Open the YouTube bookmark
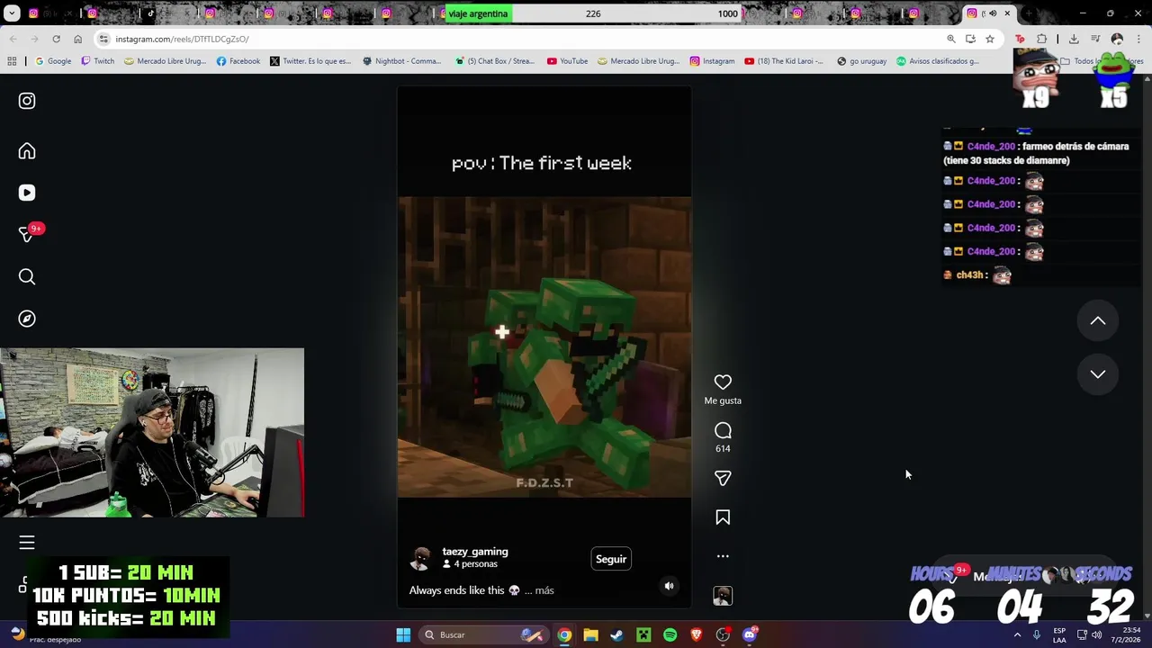Image resolution: width=1152 pixels, height=648 pixels. [567, 61]
